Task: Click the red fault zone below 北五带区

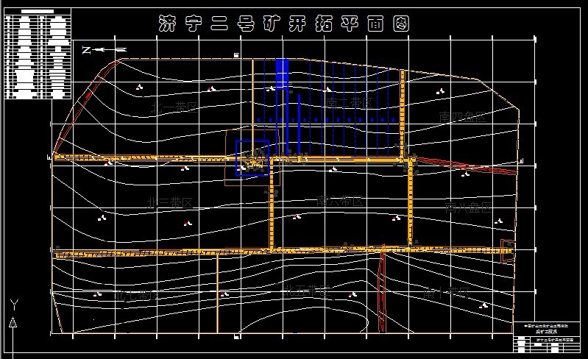Action: click(382, 289)
